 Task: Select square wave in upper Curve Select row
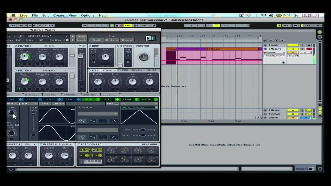click(x=103, y=121)
